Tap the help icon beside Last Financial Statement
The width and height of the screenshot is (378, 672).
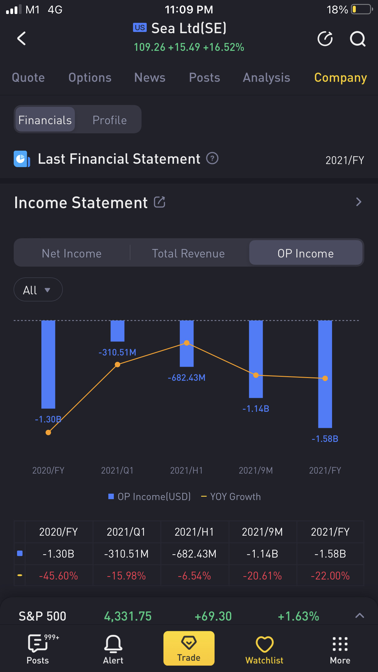coord(212,159)
